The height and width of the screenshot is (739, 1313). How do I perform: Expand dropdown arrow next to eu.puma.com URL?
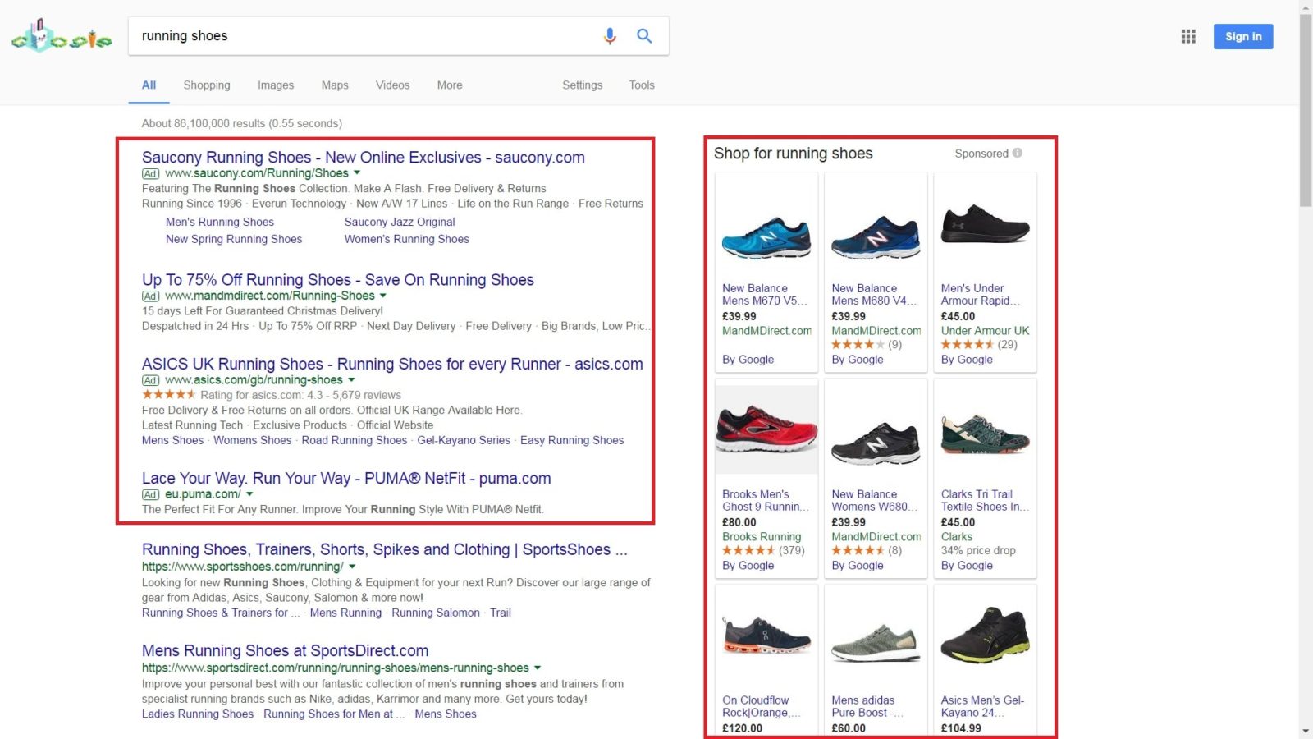[x=249, y=494]
